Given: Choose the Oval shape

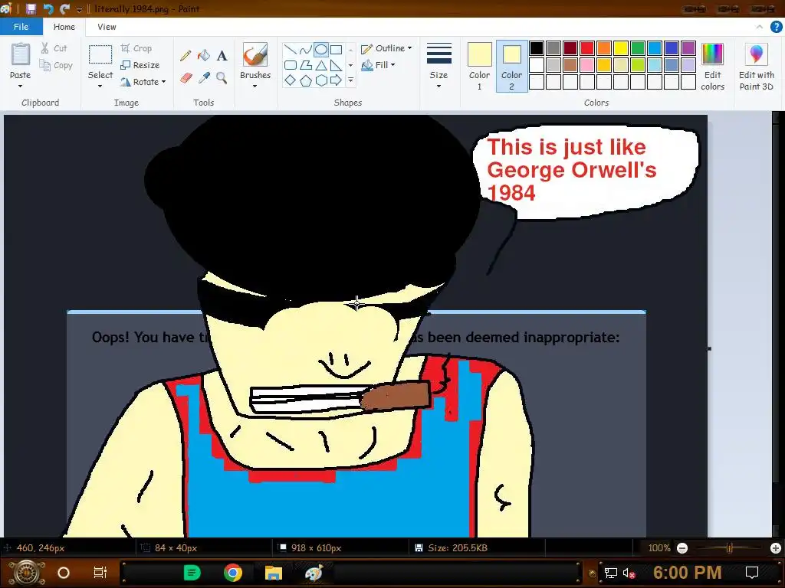Looking at the screenshot, I should click(x=321, y=50).
